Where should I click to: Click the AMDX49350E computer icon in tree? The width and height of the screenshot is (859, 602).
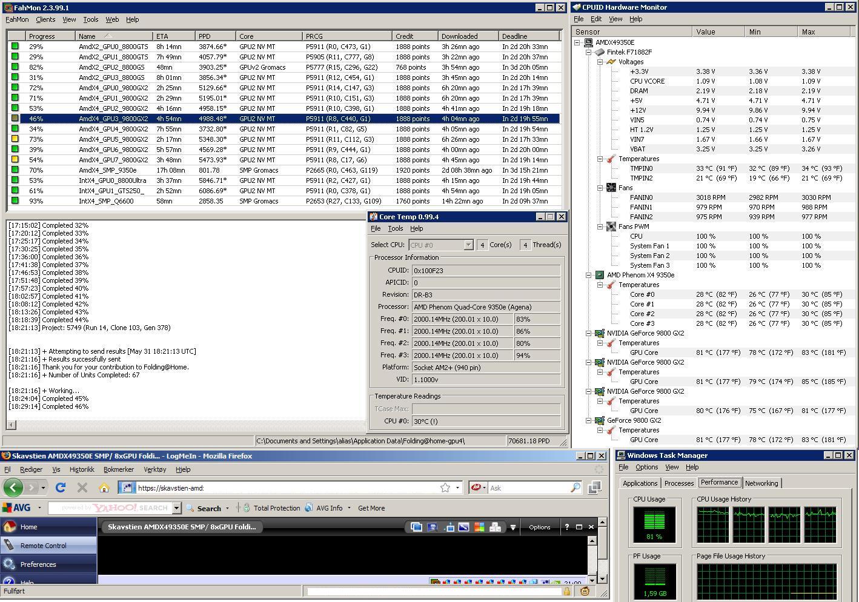click(588, 42)
